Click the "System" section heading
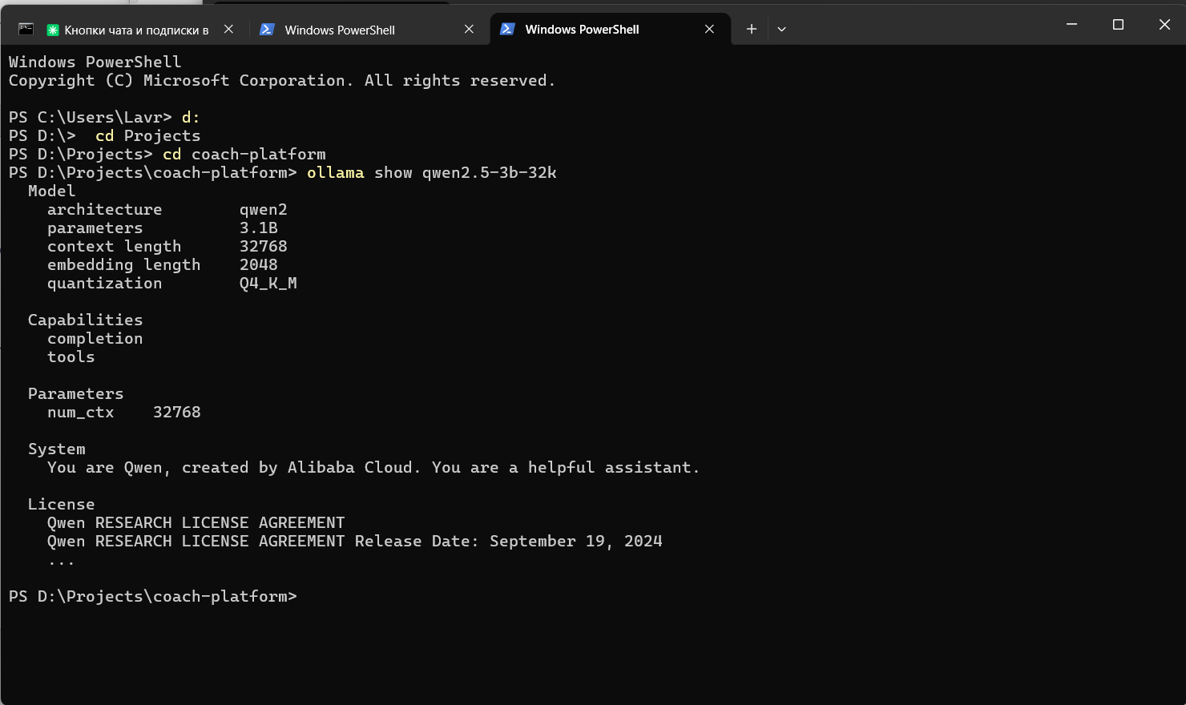 point(57,449)
